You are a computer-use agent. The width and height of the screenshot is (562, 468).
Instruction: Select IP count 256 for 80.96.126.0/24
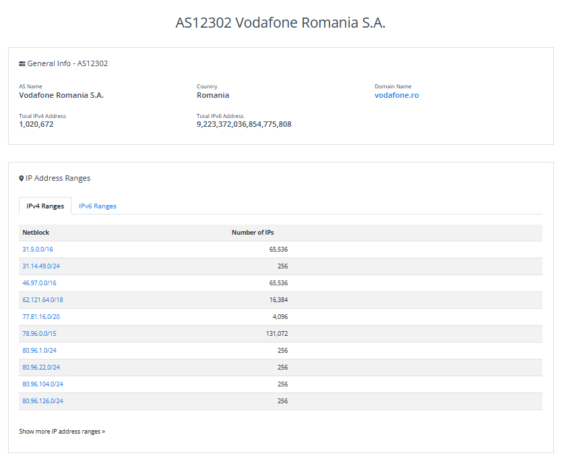click(283, 401)
